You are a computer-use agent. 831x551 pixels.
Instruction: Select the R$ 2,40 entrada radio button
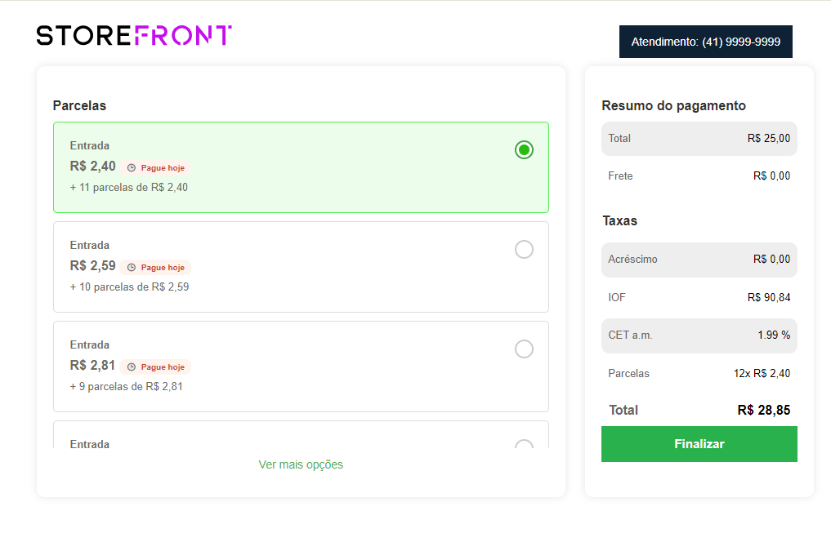[x=524, y=150]
